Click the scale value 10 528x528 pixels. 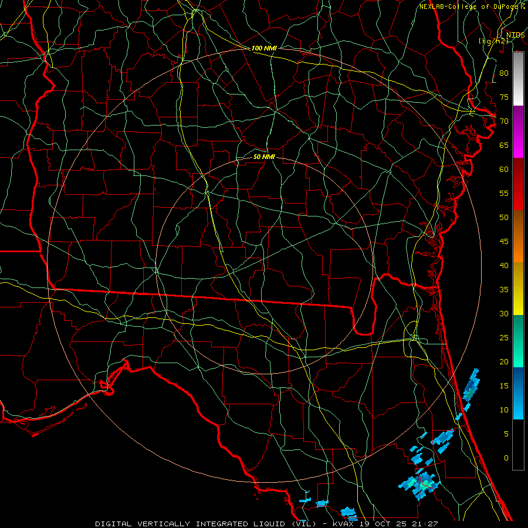tap(504, 410)
